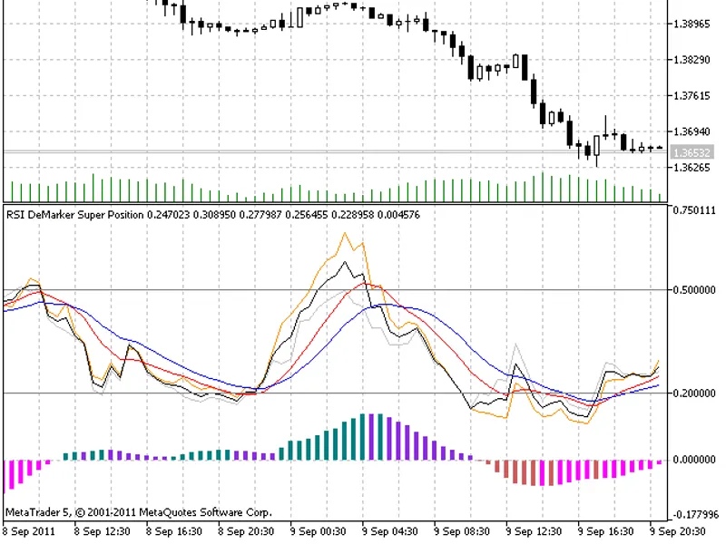Click time label 9 Sep 04:30
The image size is (726, 544).
tap(390, 531)
